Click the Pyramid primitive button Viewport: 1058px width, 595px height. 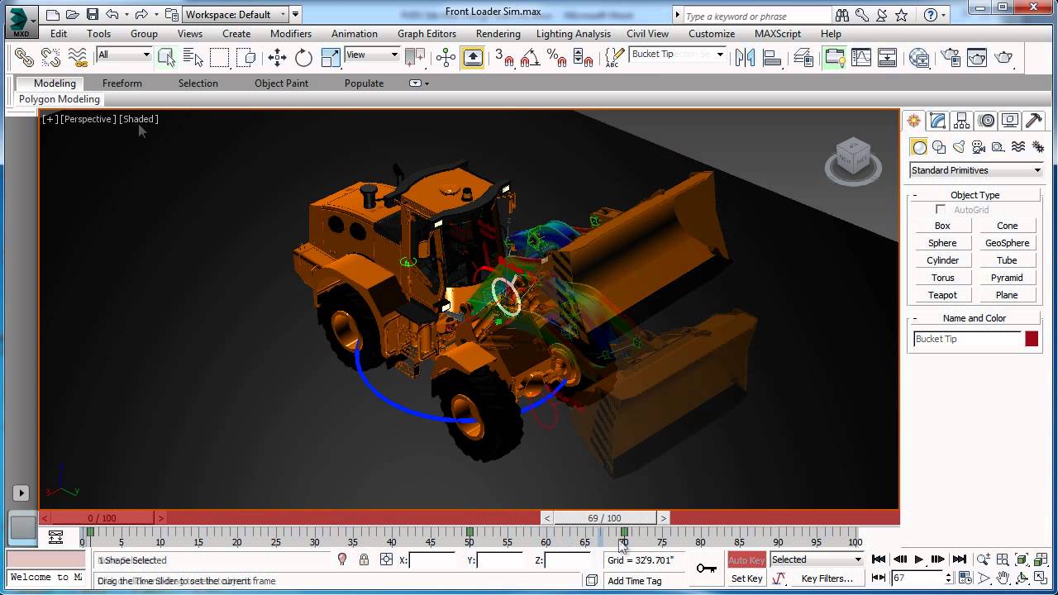coord(1007,278)
